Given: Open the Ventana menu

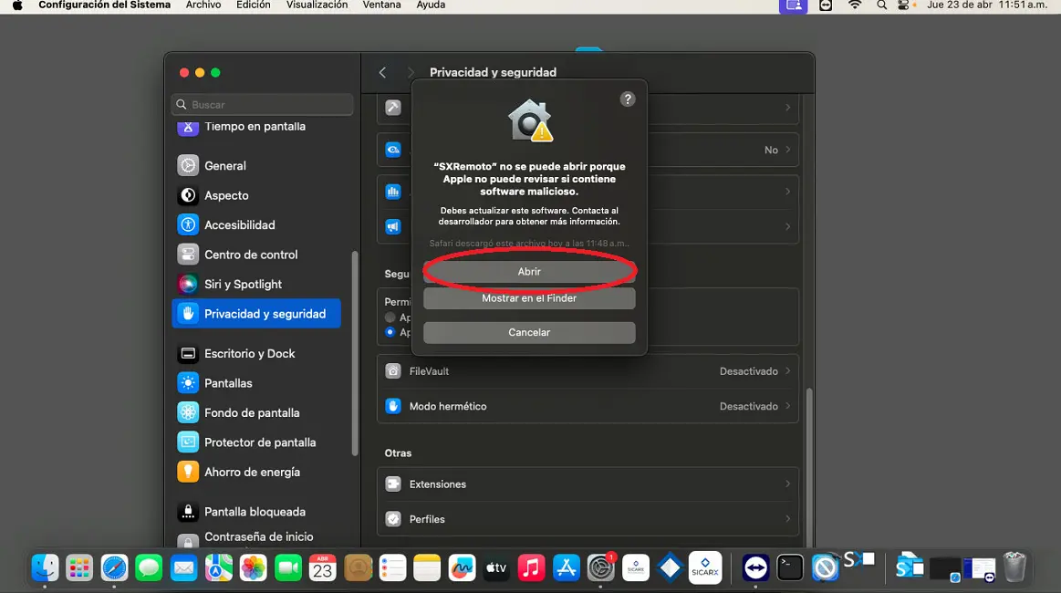Looking at the screenshot, I should pyautogui.click(x=381, y=5).
